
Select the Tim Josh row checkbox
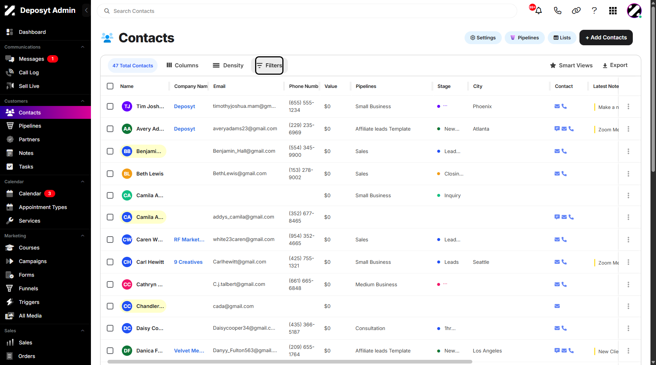point(110,106)
